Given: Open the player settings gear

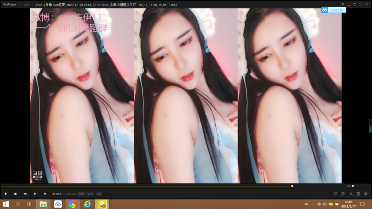Looking at the screenshot, I should point(365,194).
